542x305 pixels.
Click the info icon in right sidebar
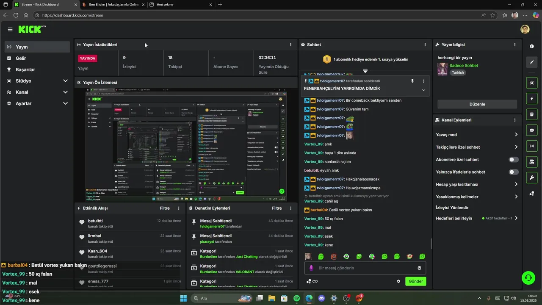click(x=532, y=46)
